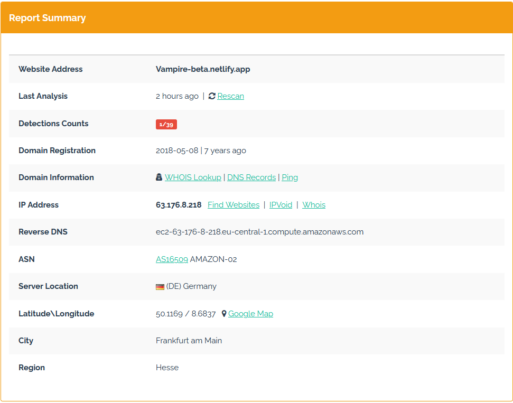Select the Vampire-beta.netlify.app address text

[203, 69]
